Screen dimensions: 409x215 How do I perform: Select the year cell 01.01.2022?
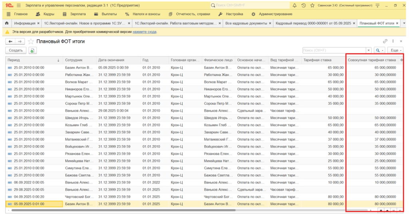tap(154, 182)
